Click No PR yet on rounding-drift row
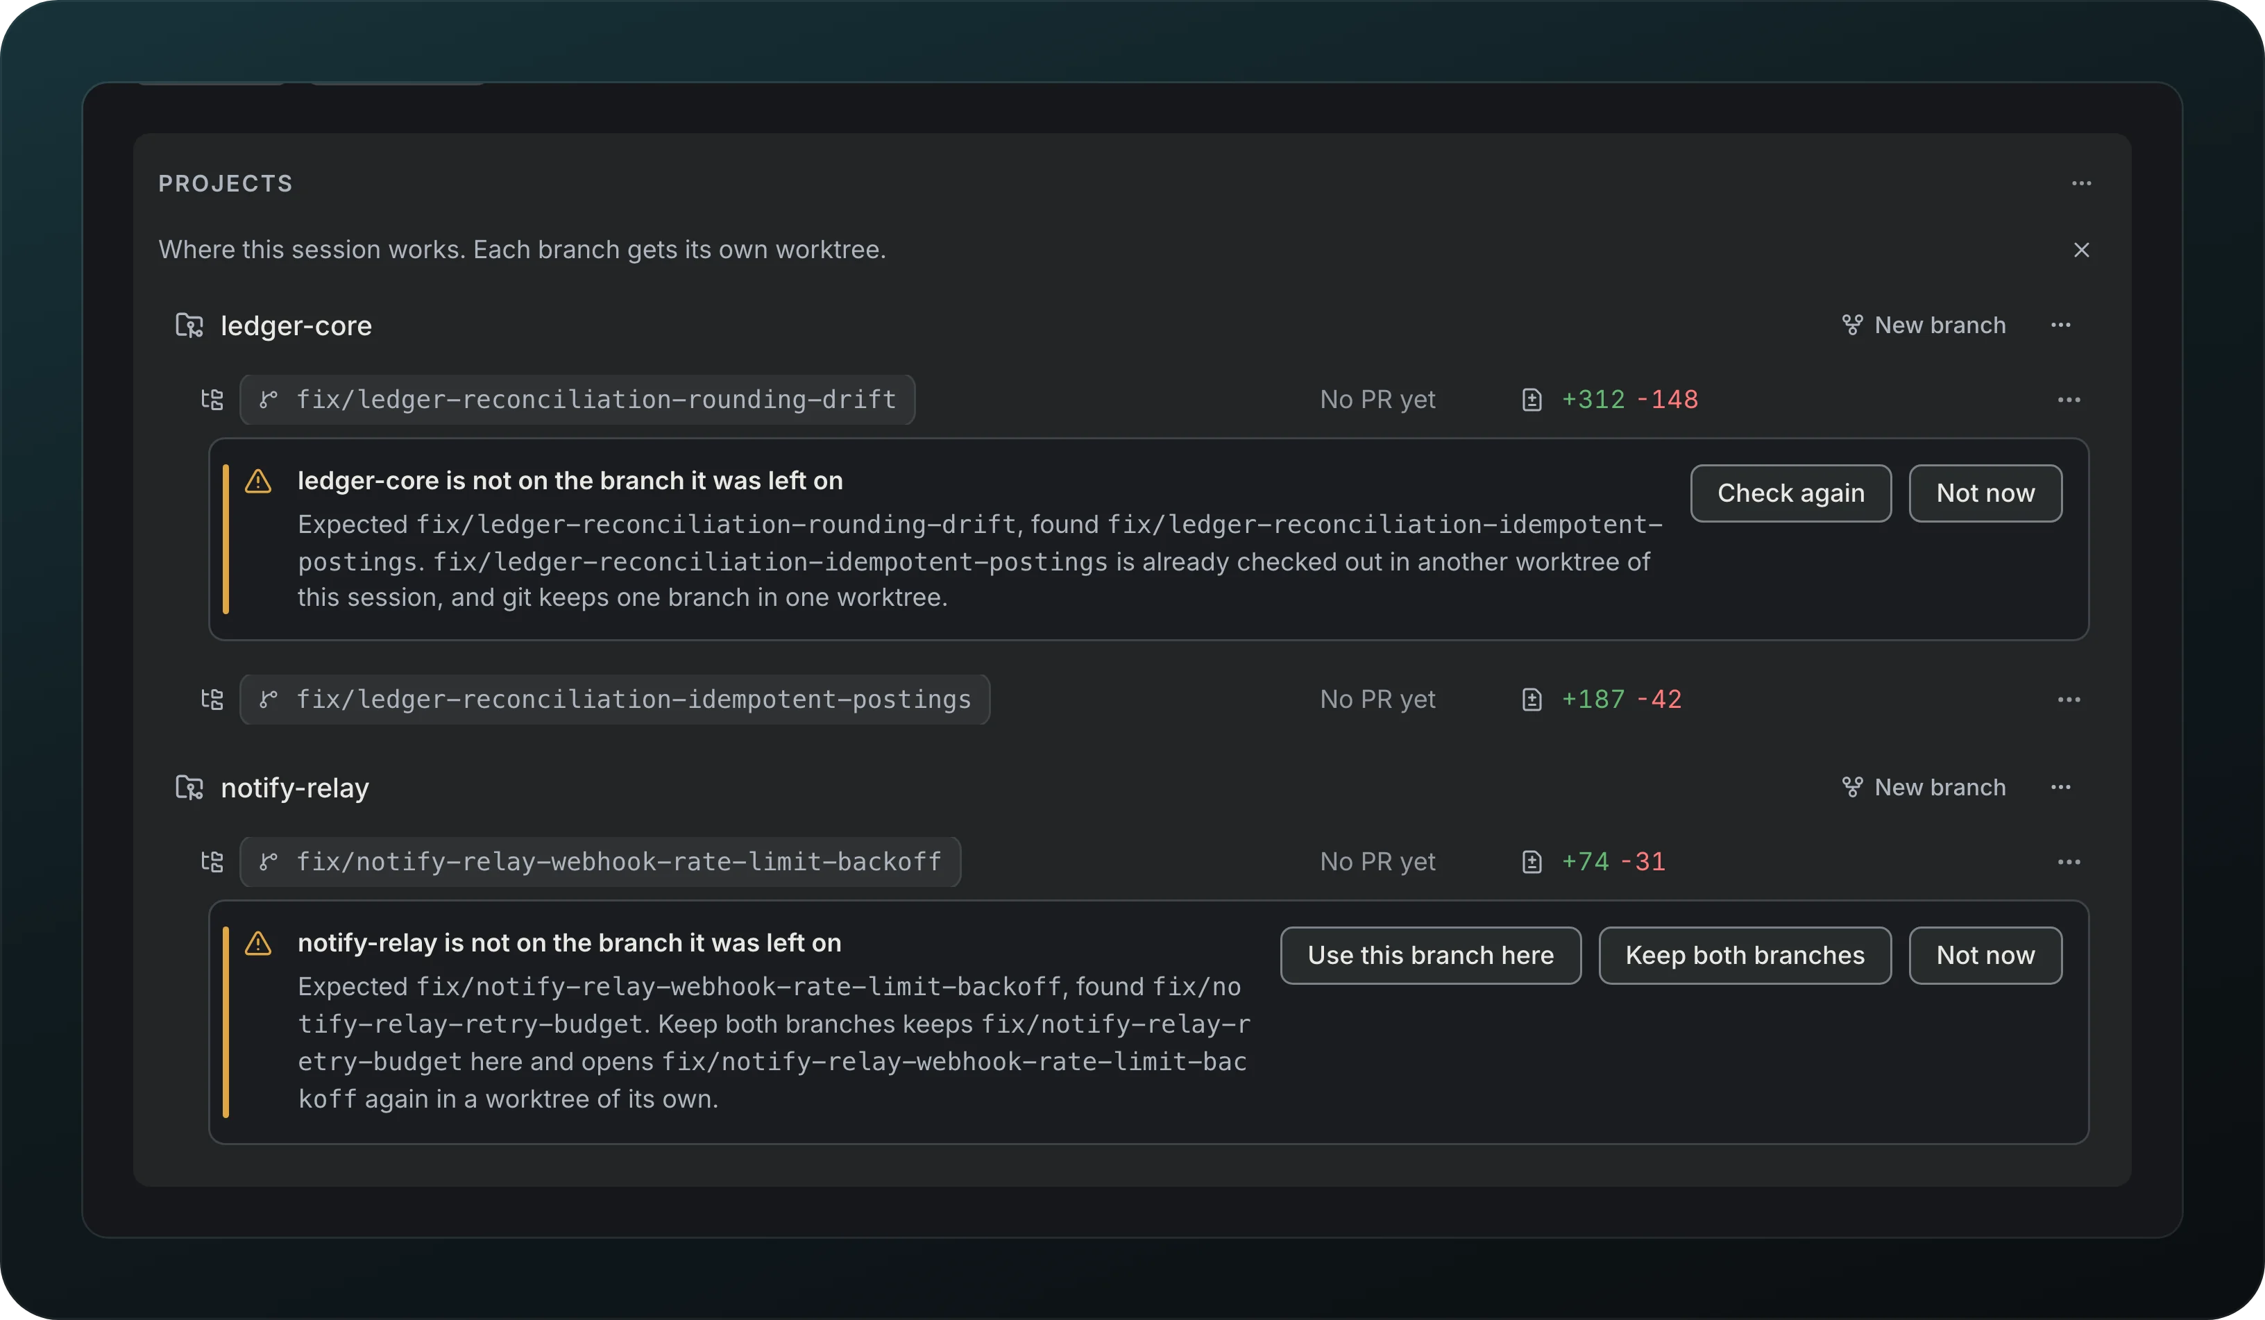2265x1320 pixels. pos(1377,399)
